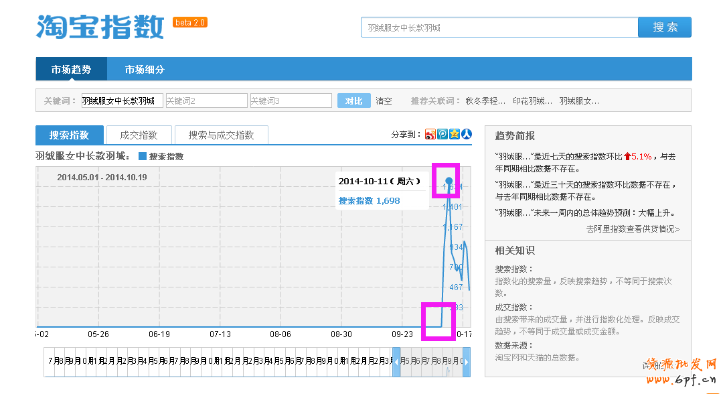723x394 pixels.
Task: Click the right handle of timeline range slider
Action: [x=467, y=362]
